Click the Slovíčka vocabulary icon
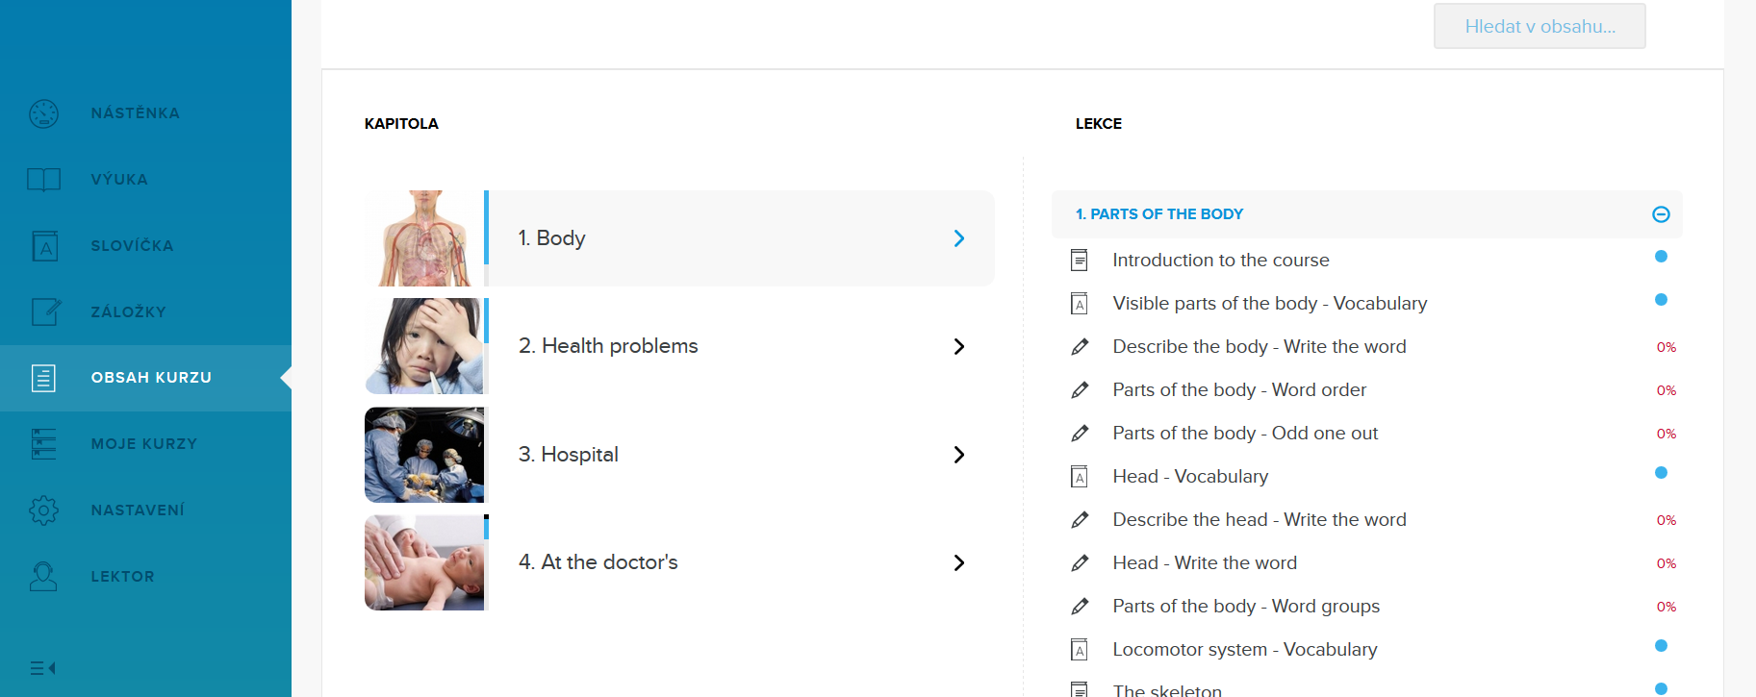The width and height of the screenshot is (1756, 697). tap(44, 246)
